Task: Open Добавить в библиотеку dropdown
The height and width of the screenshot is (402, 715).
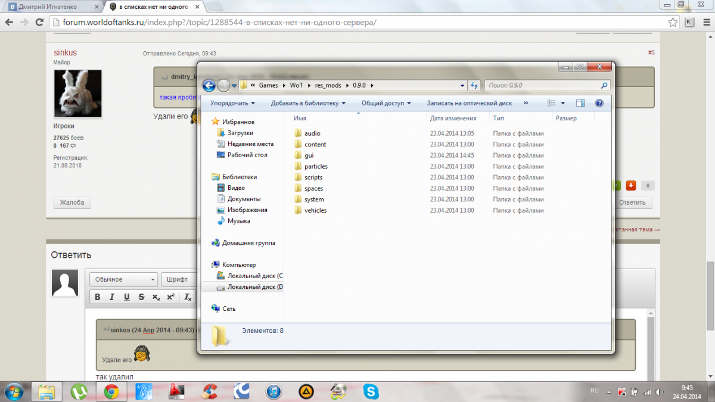Action: point(308,103)
